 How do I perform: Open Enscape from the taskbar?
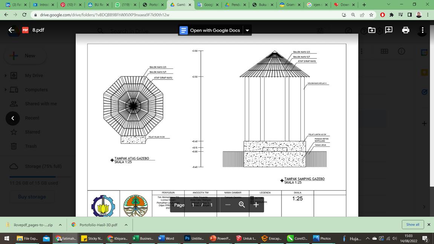coord(272,238)
